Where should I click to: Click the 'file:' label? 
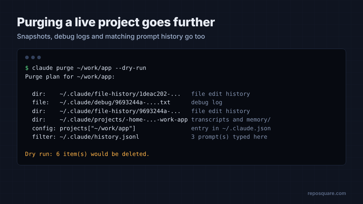[41, 102]
